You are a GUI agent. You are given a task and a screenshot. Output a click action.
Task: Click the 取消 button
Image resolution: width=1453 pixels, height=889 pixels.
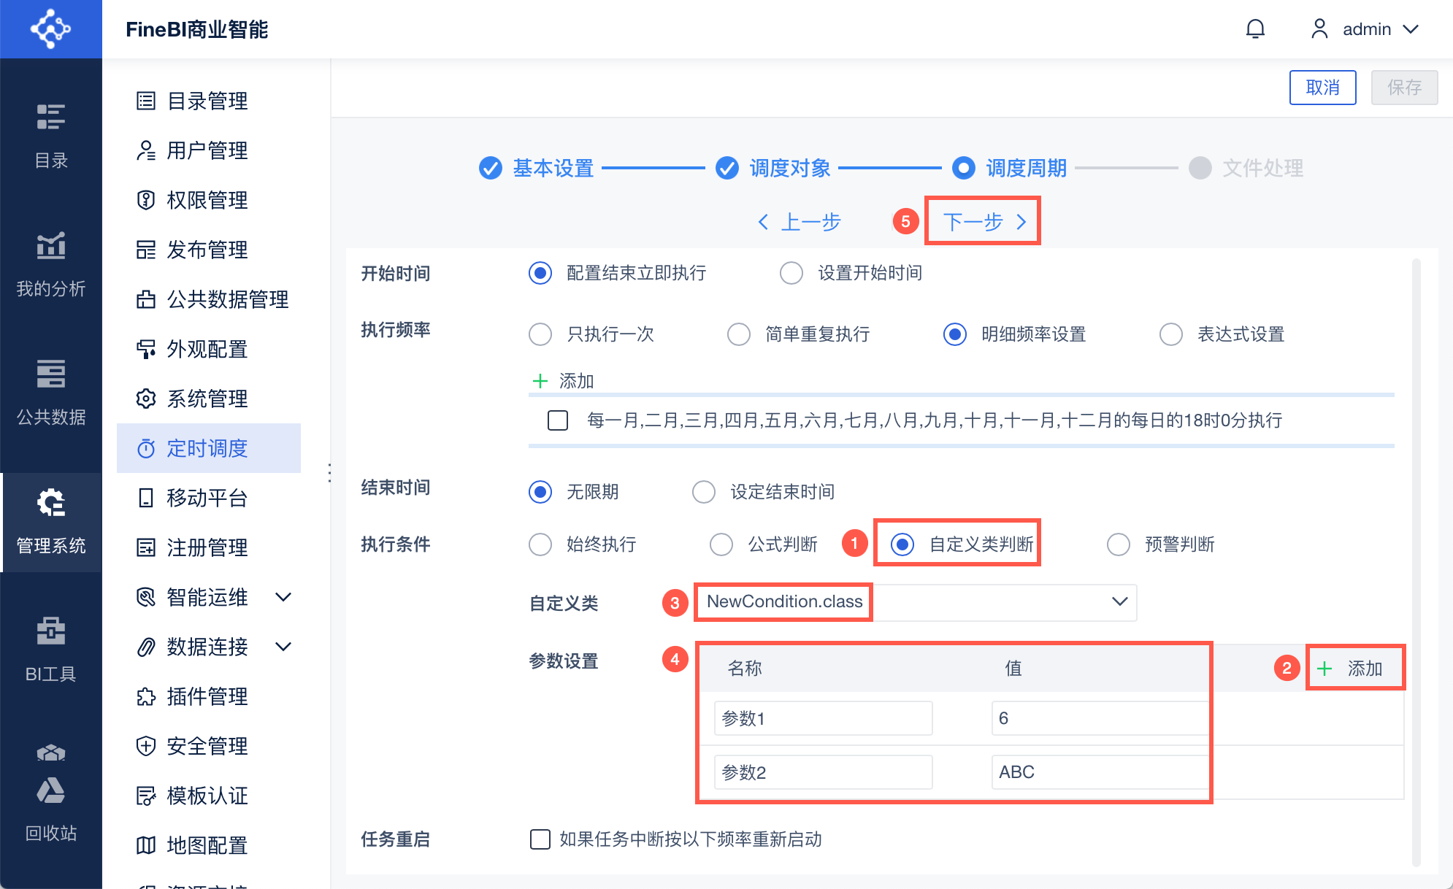tap(1322, 88)
